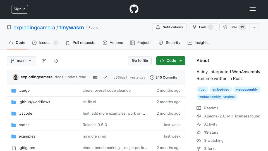Image resolution: width=268 pixels, height=151 pixels.
Task: Open the .vscode folder
Action: point(25,113)
